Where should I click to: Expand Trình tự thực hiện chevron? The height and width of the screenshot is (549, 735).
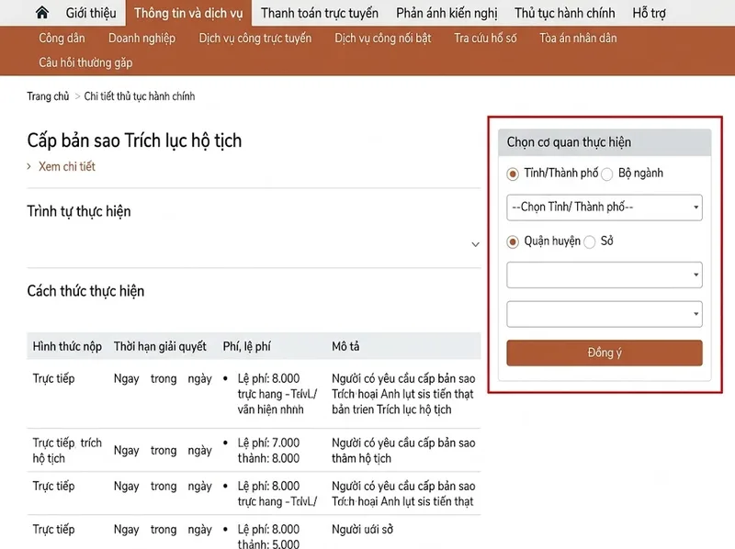(475, 244)
